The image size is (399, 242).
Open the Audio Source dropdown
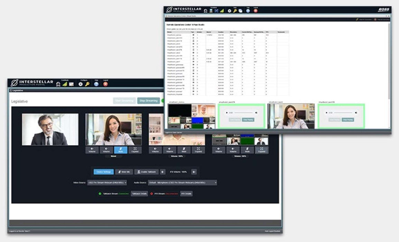pos(182,183)
